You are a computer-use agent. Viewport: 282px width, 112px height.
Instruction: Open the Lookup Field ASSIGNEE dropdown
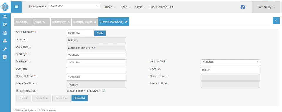230,62
